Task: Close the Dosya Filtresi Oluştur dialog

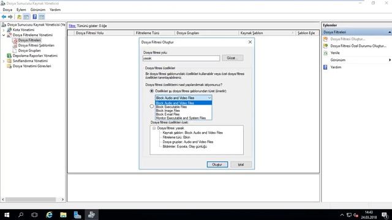Action: click(250, 42)
